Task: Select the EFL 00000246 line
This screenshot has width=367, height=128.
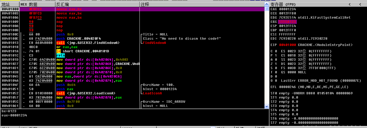Action: click(310, 87)
